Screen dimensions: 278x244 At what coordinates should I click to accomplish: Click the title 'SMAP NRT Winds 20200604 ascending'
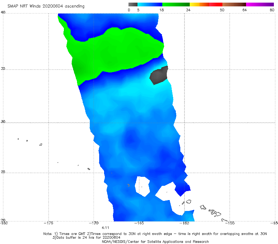click(x=46, y=6)
